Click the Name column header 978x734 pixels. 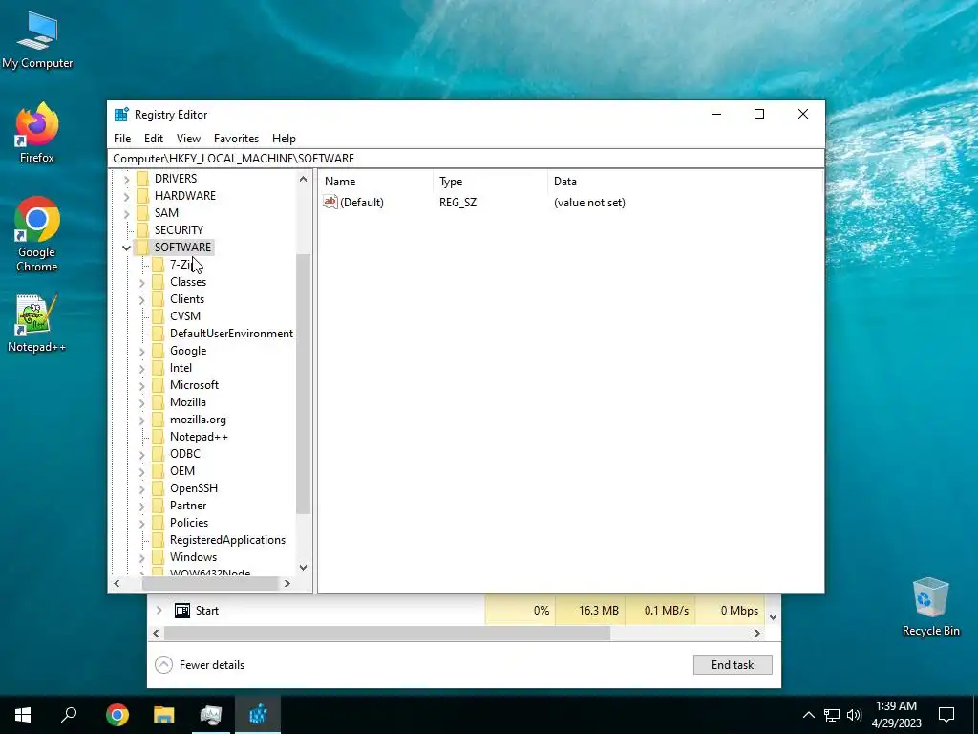click(375, 182)
